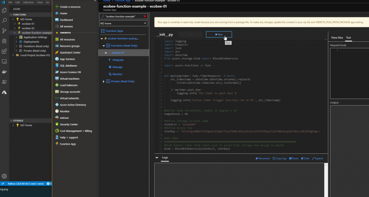Image resolution: width=369 pixels, height=197 pixels.
Task: Open the Manage gear icon
Action: pyautogui.click(x=4, y=176)
